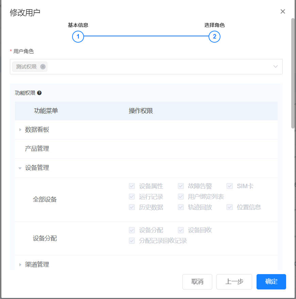Close the 修改用户 dialog
296x299 pixels.
pos(283,12)
